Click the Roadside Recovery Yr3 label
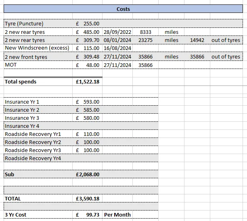 point(33,150)
